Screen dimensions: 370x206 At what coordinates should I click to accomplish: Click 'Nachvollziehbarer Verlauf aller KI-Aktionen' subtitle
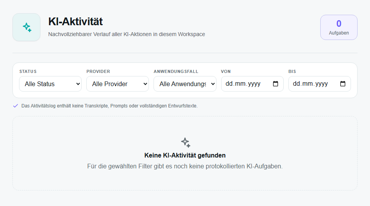coord(127,34)
